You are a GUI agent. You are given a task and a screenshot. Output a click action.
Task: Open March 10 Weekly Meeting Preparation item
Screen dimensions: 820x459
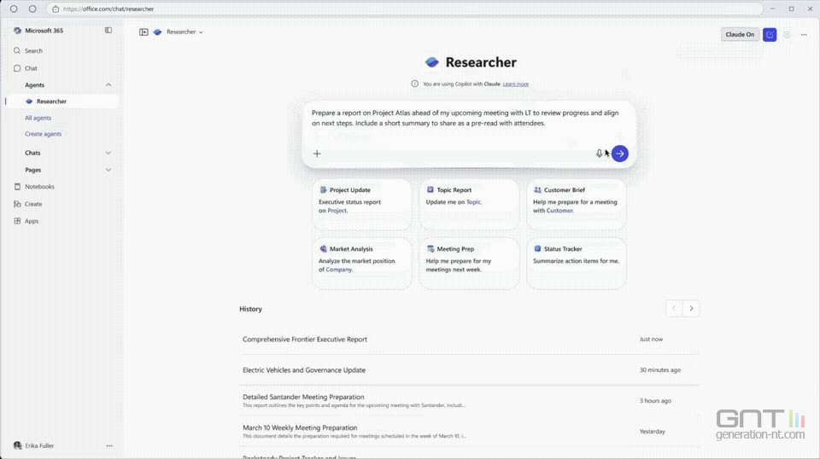click(x=469, y=432)
